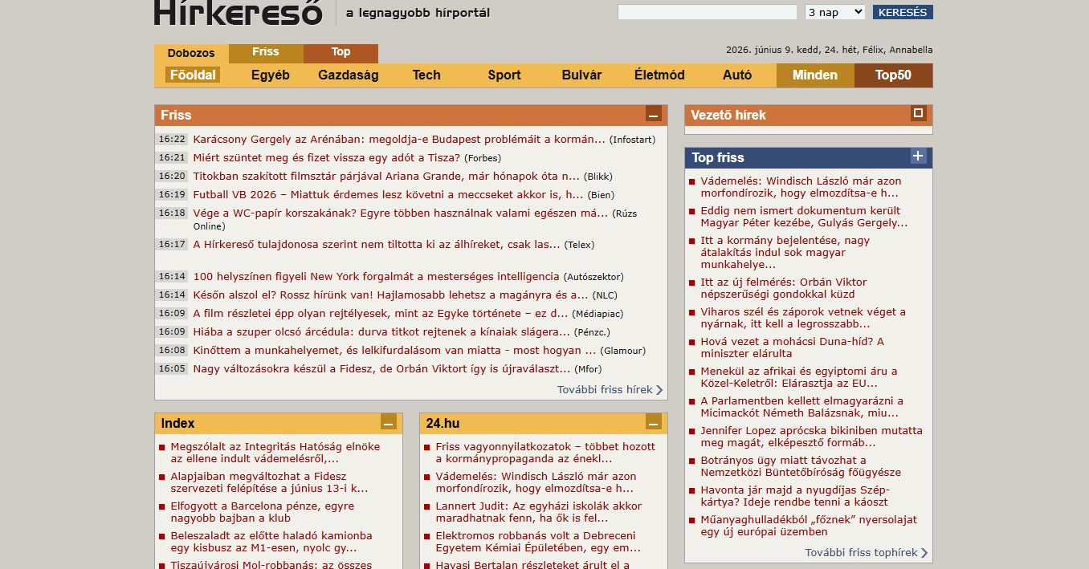
Task: Open the Forbes article about Tisza tax
Action: (x=327, y=158)
